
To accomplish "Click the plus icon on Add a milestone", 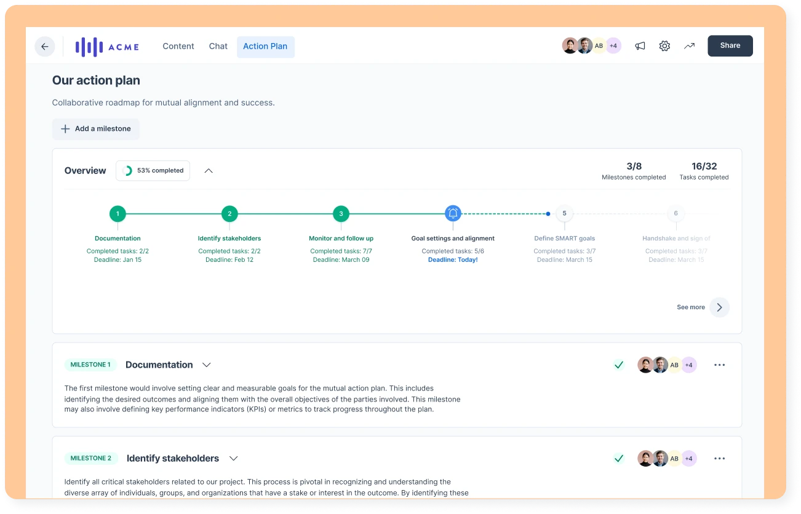I will tap(65, 128).
